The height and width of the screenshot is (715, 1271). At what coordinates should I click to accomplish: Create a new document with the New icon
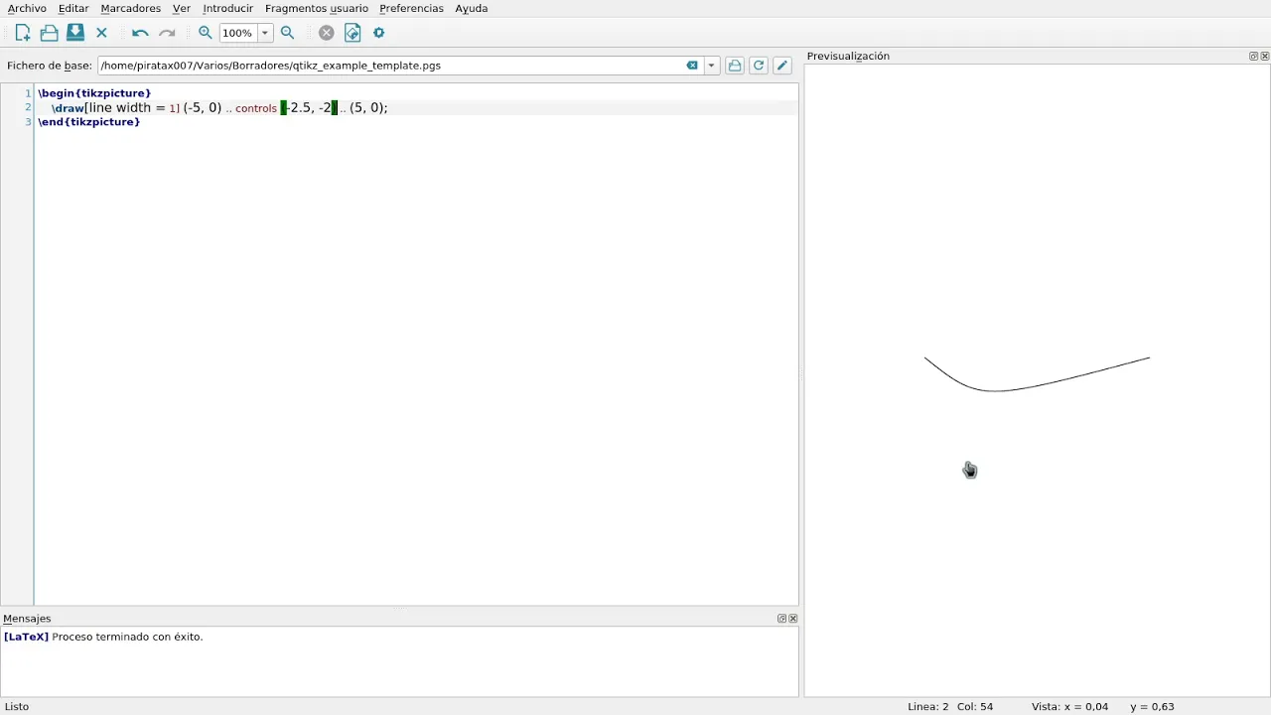pos(22,33)
